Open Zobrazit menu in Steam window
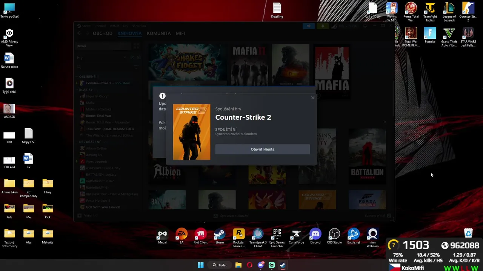This screenshot has height=271, width=483. [x=100, y=26]
